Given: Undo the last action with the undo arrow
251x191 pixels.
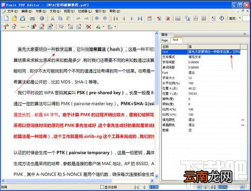Looking at the screenshot, I should [78, 18].
